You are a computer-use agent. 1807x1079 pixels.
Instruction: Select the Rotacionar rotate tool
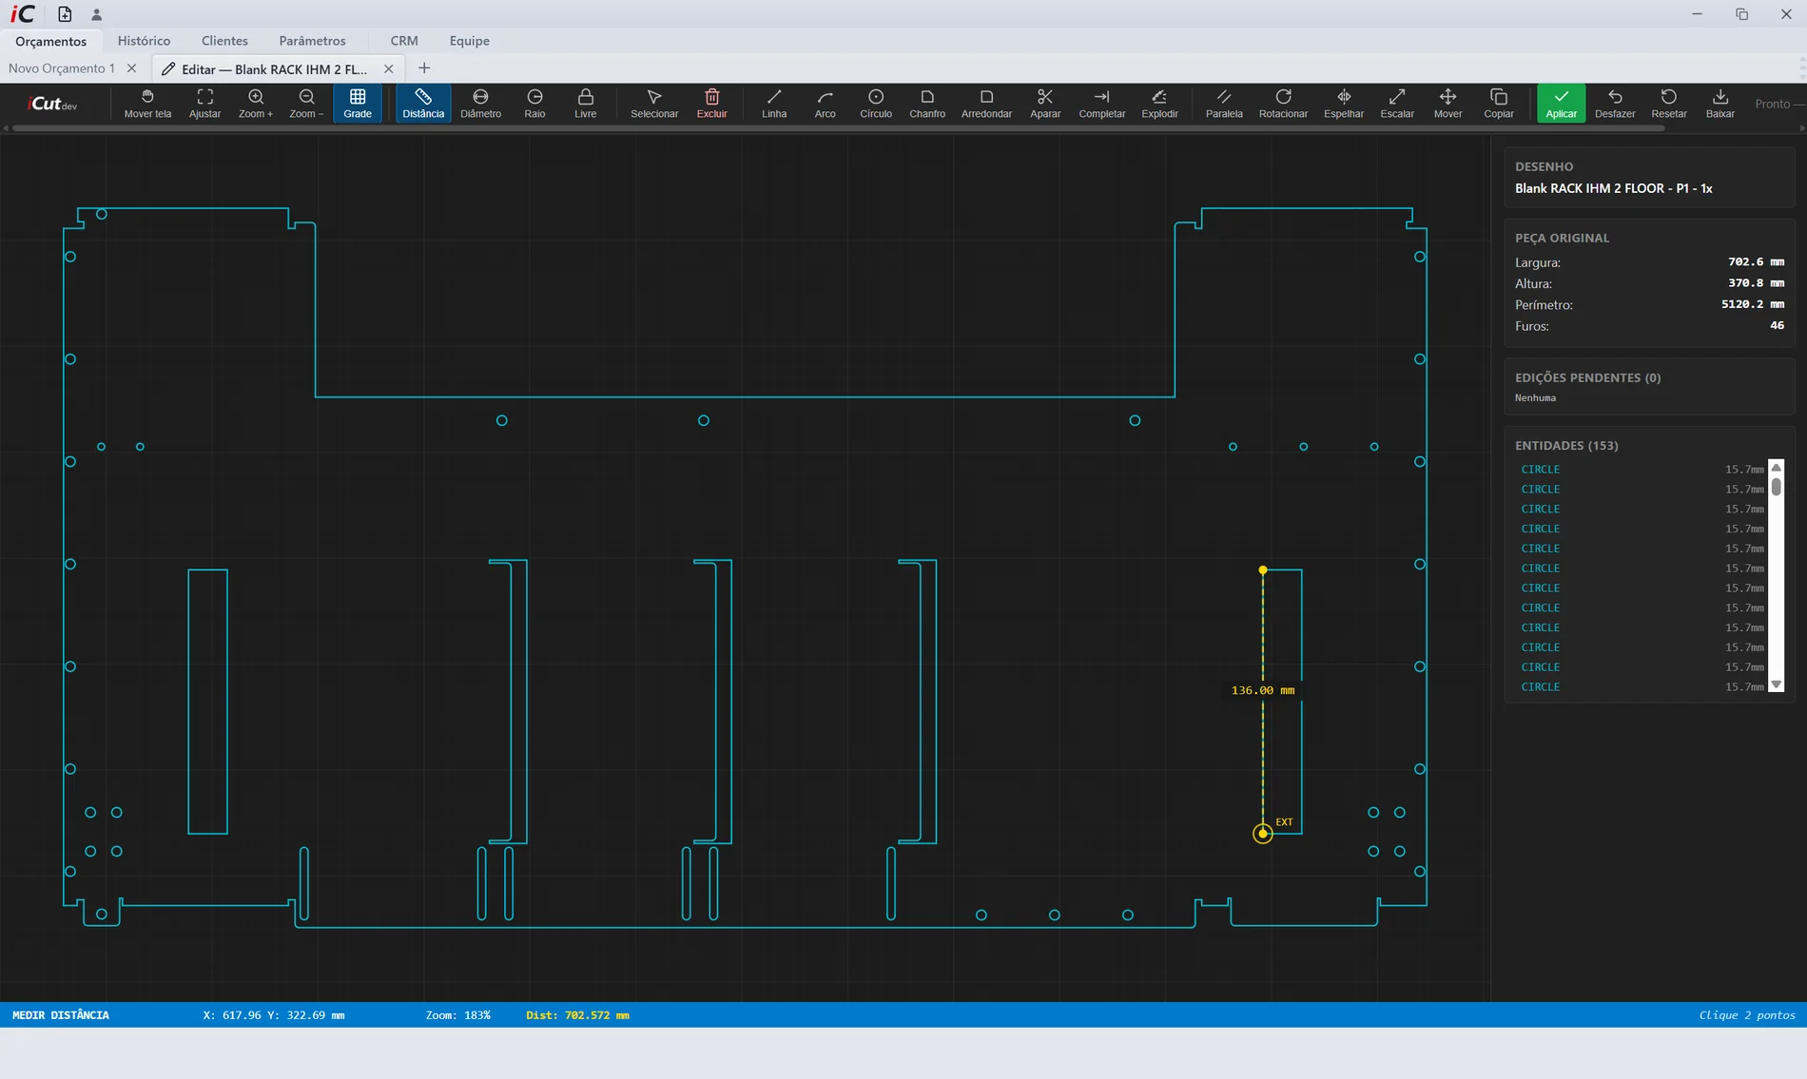pos(1283,104)
